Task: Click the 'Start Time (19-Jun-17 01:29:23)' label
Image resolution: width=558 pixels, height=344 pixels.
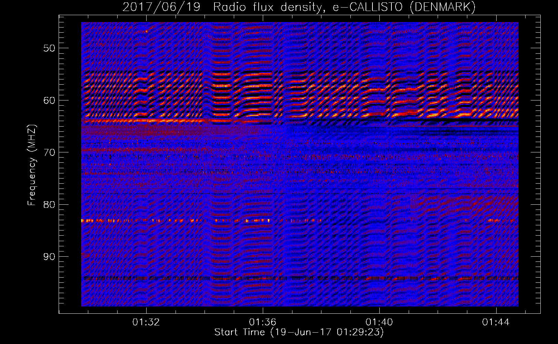Action: 299,332
